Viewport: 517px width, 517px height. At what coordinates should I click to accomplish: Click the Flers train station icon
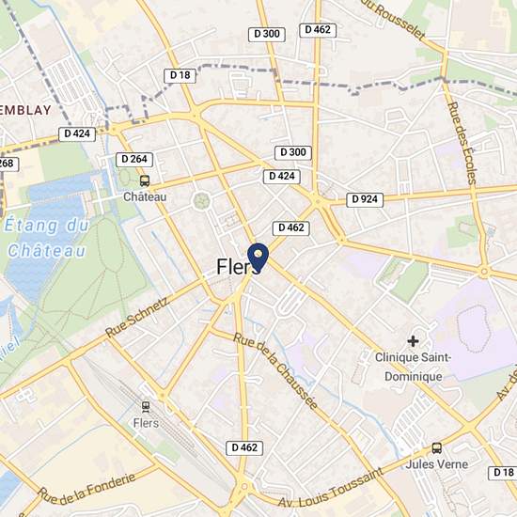tap(146, 407)
